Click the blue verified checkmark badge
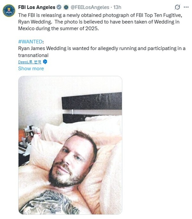This screenshot has width=192, height=219. [59, 7]
